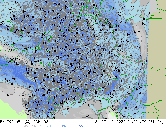Viewport: 166px width, 128px height.
Task: Click the 'ICON-D2' model name label
Action: pos(40,122)
